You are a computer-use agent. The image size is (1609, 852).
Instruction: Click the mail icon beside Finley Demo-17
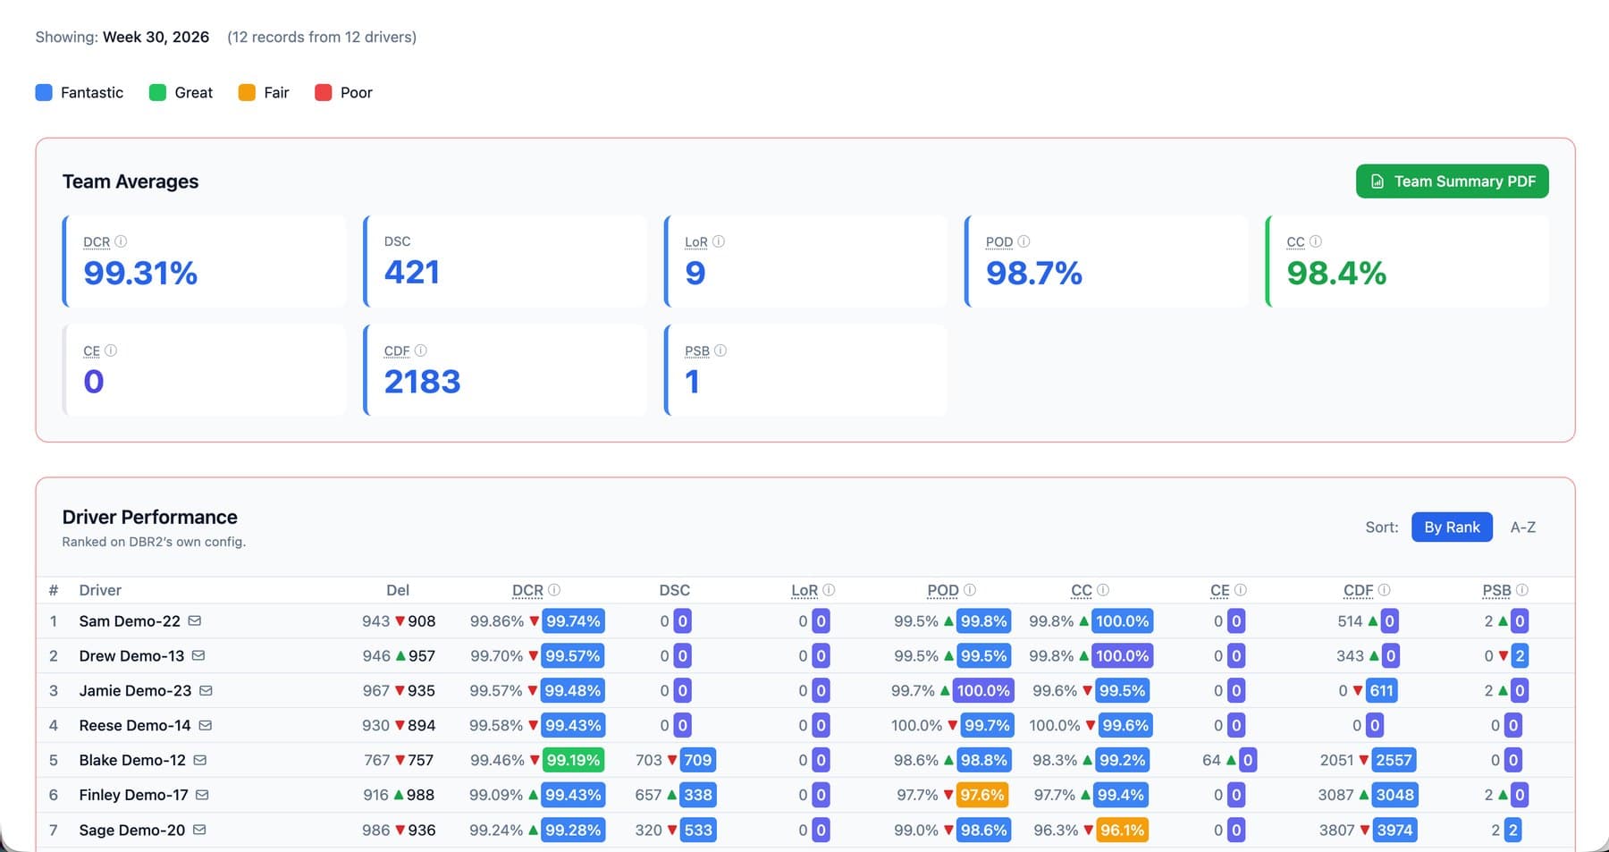(x=202, y=795)
